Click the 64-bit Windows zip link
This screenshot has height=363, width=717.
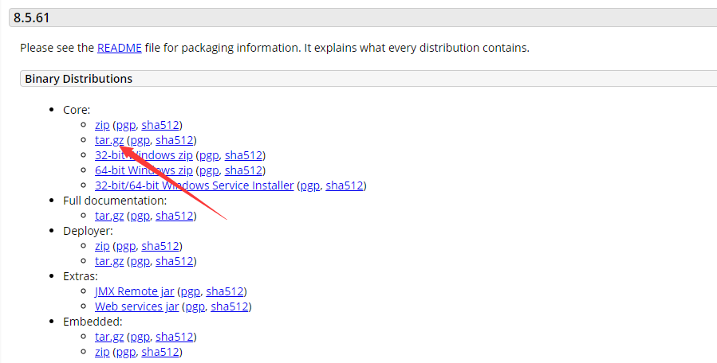(x=144, y=170)
